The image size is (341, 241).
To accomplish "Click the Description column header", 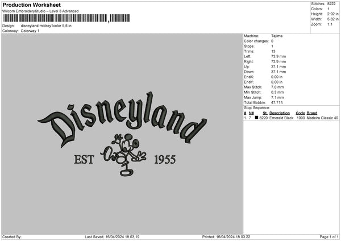I will pos(280,113).
